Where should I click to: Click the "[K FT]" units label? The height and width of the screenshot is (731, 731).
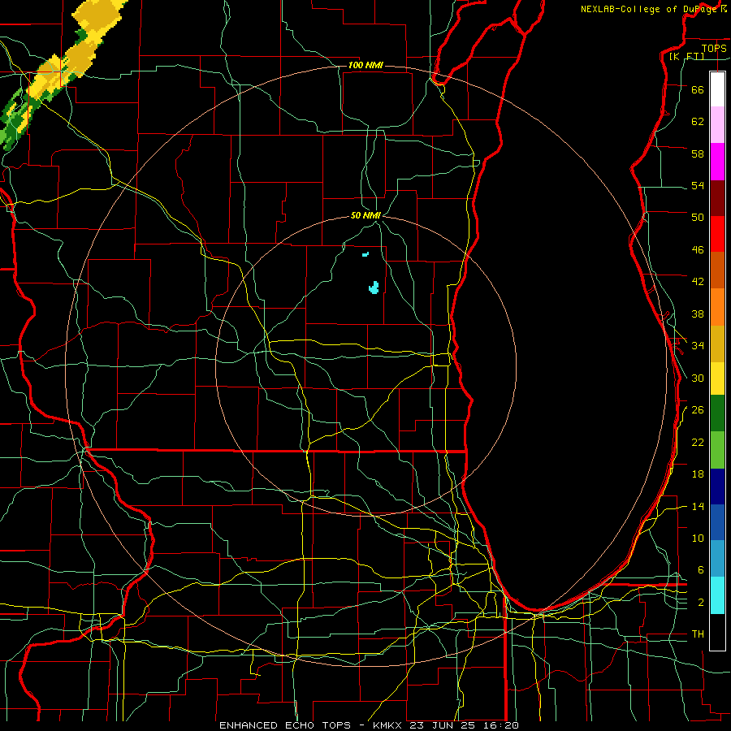coord(686,56)
